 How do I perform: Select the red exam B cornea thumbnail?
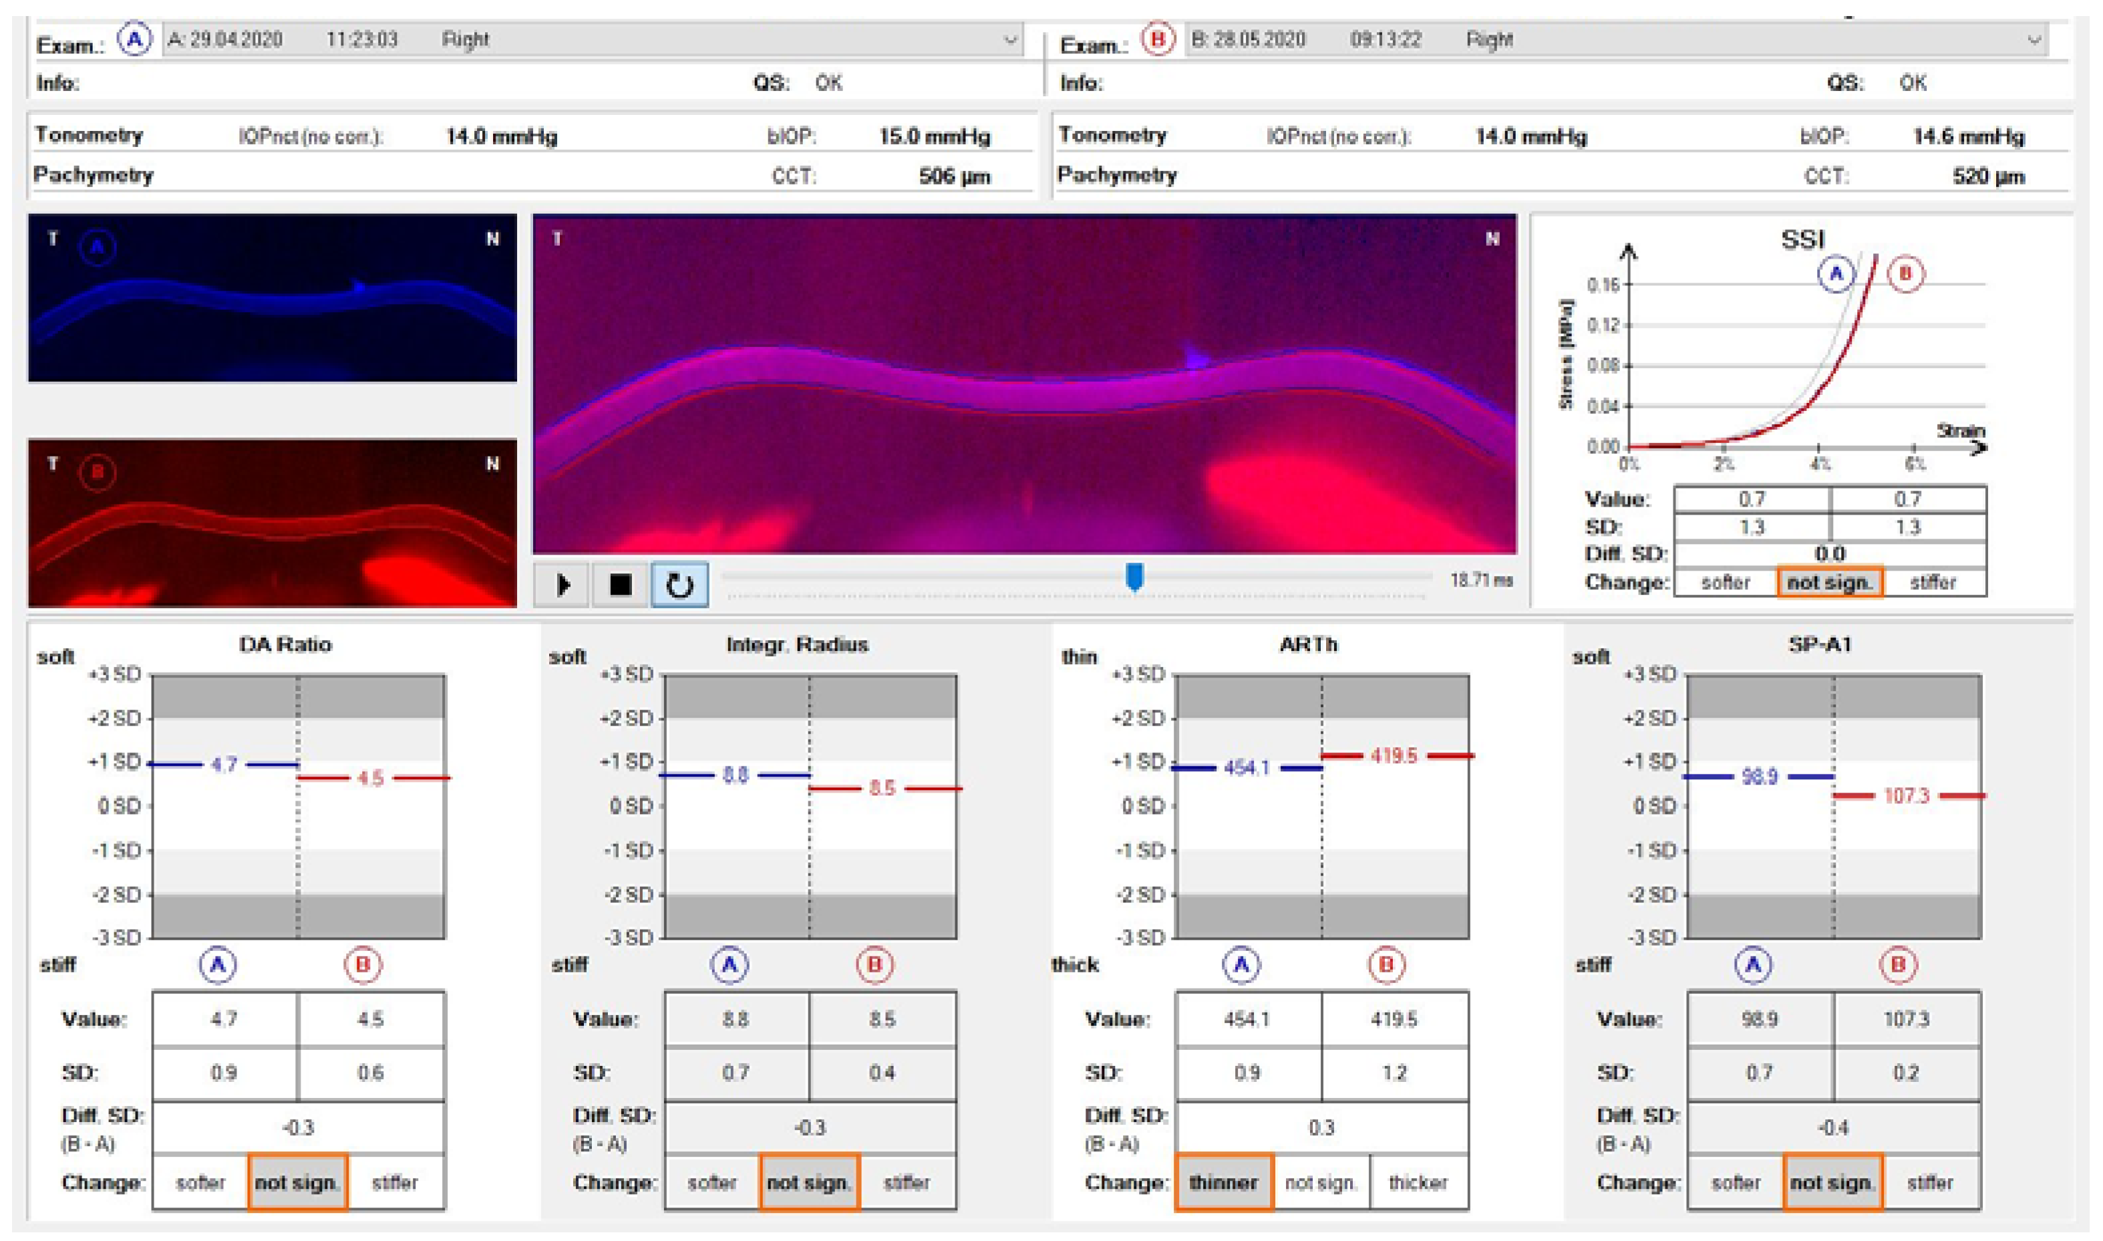(x=272, y=523)
